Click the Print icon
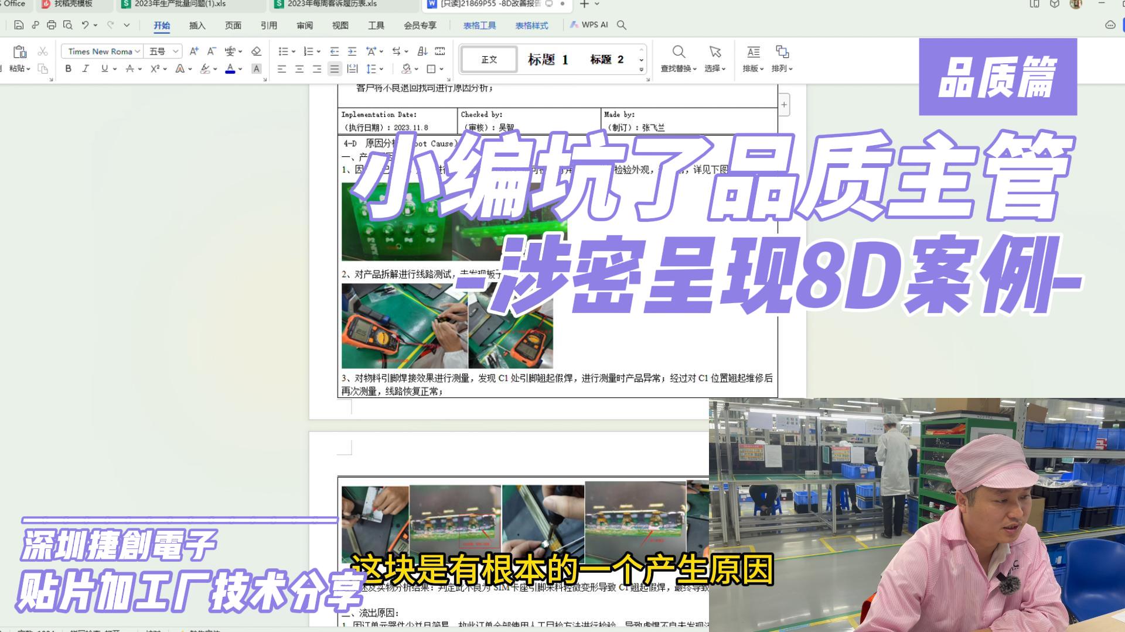This screenshot has width=1125, height=632. pyautogui.click(x=52, y=26)
